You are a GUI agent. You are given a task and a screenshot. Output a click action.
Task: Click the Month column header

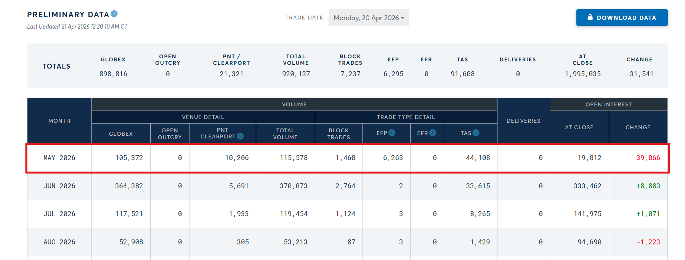coord(59,121)
